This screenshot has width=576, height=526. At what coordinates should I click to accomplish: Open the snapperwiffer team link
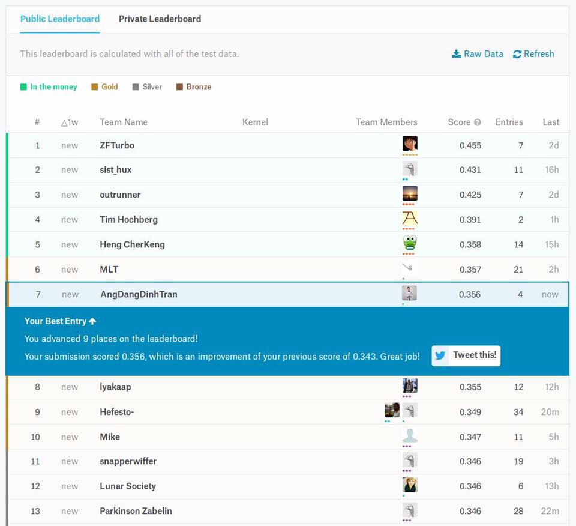(x=128, y=461)
